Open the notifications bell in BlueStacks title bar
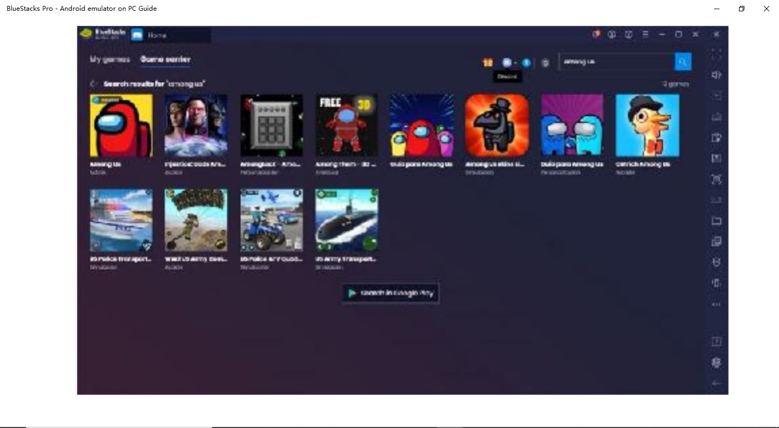This screenshot has width=779, height=428. pos(596,34)
